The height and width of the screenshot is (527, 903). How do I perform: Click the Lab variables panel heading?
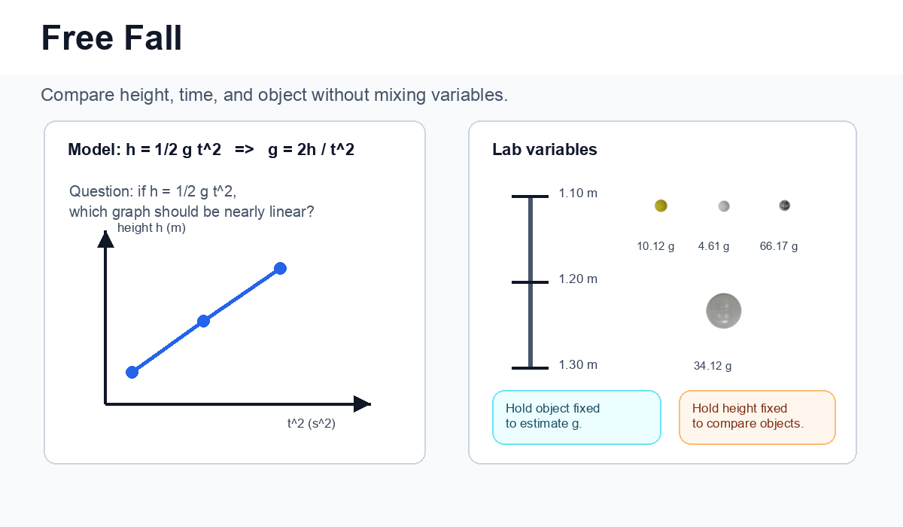[x=545, y=150]
